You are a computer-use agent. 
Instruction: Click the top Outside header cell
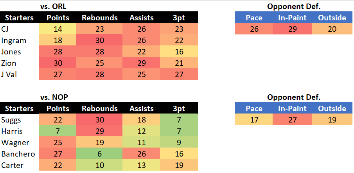(x=332, y=18)
